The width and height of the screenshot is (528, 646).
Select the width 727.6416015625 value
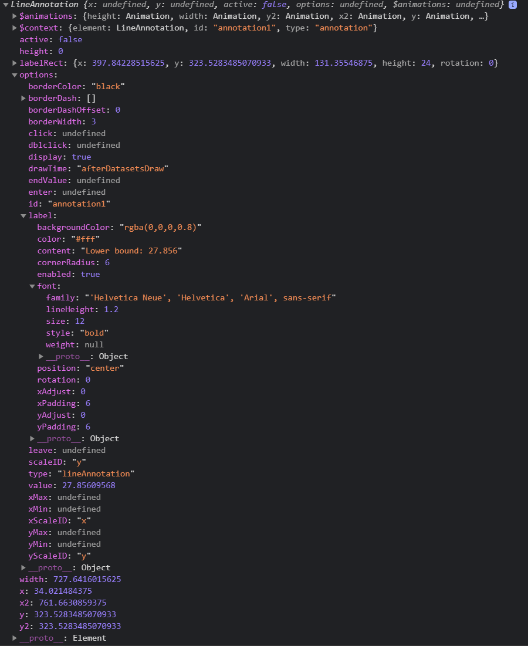click(87, 580)
